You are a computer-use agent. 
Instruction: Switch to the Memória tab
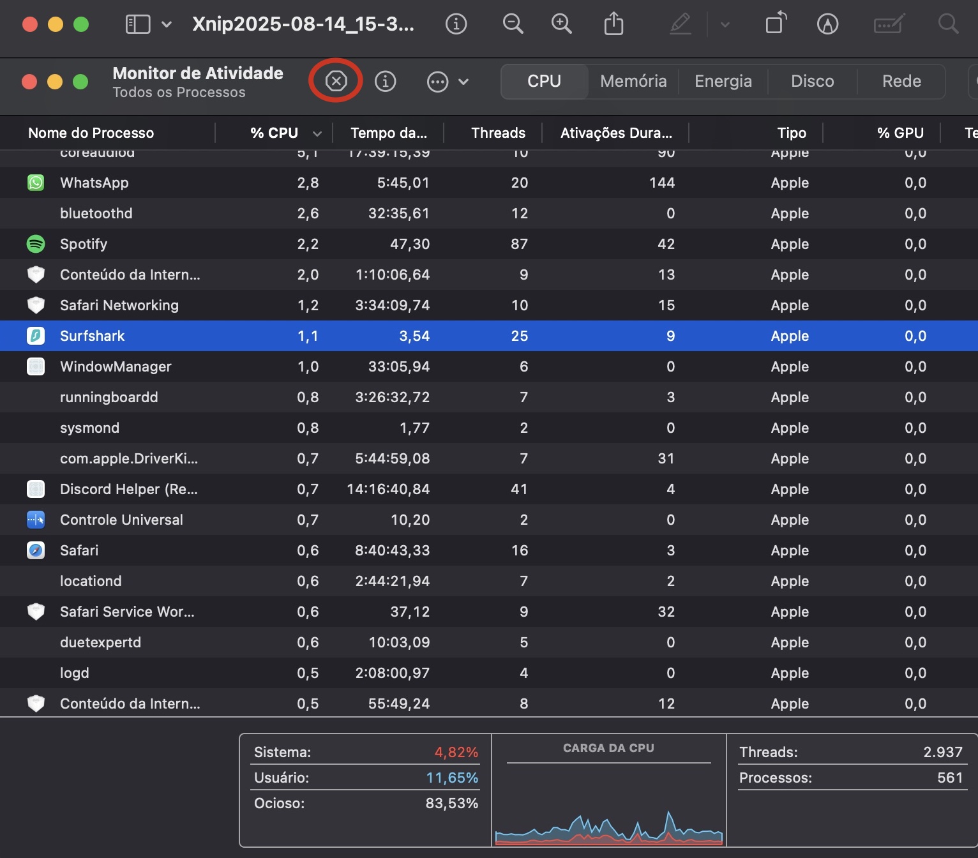tap(633, 81)
